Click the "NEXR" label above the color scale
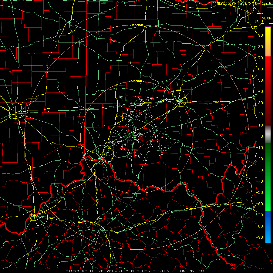Screen dimensions: 273x273 tap(267, 18)
